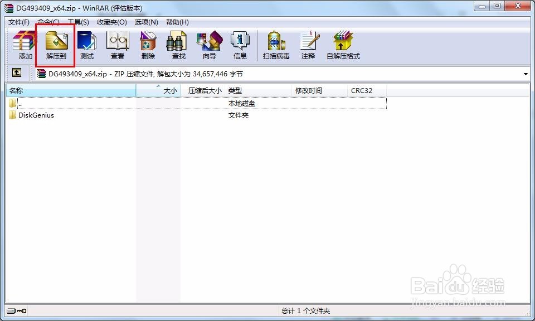The height and width of the screenshot is (321, 535).
Task: Go up one folder level button
Action: (16, 72)
